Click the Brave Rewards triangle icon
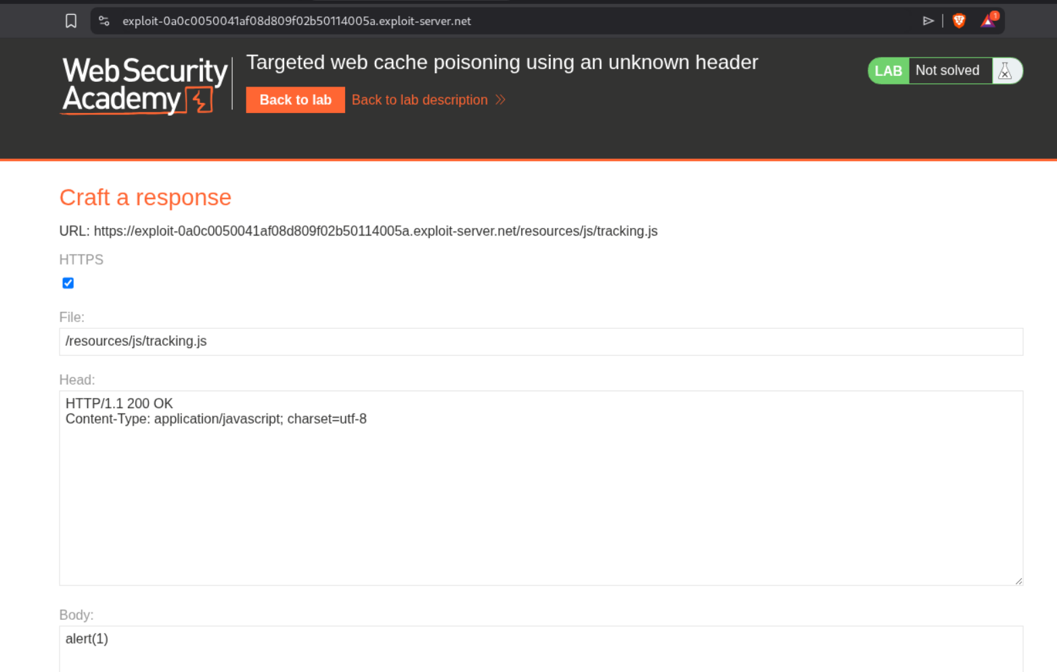The height and width of the screenshot is (672, 1057). (x=988, y=21)
